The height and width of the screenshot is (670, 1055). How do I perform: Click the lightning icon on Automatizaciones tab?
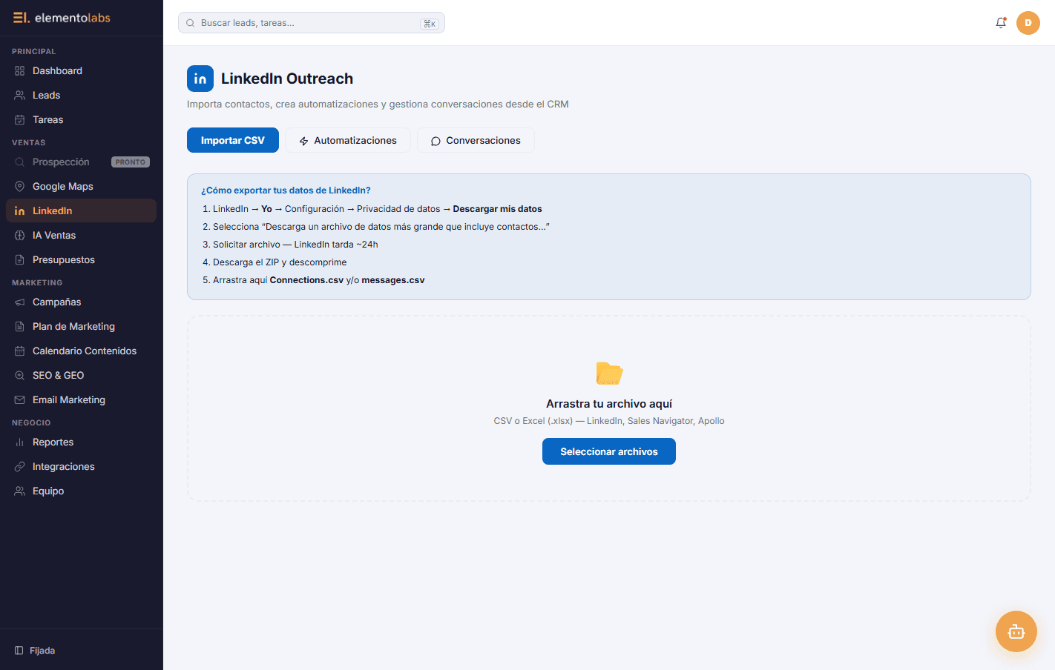pos(303,141)
